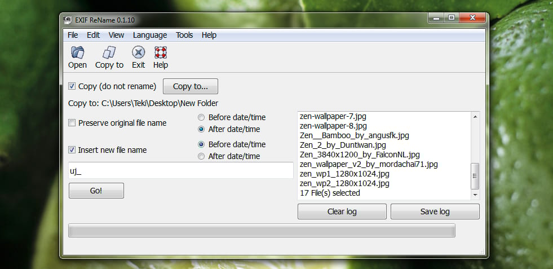Click Zen_2_by_Duntiwan.jpg log entry
Image resolution: width=553 pixels, height=269 pixels.
343,145
